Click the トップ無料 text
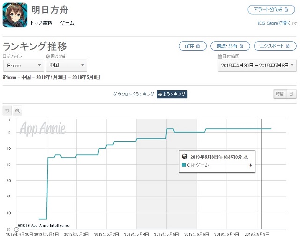 (x=41, y=23)
